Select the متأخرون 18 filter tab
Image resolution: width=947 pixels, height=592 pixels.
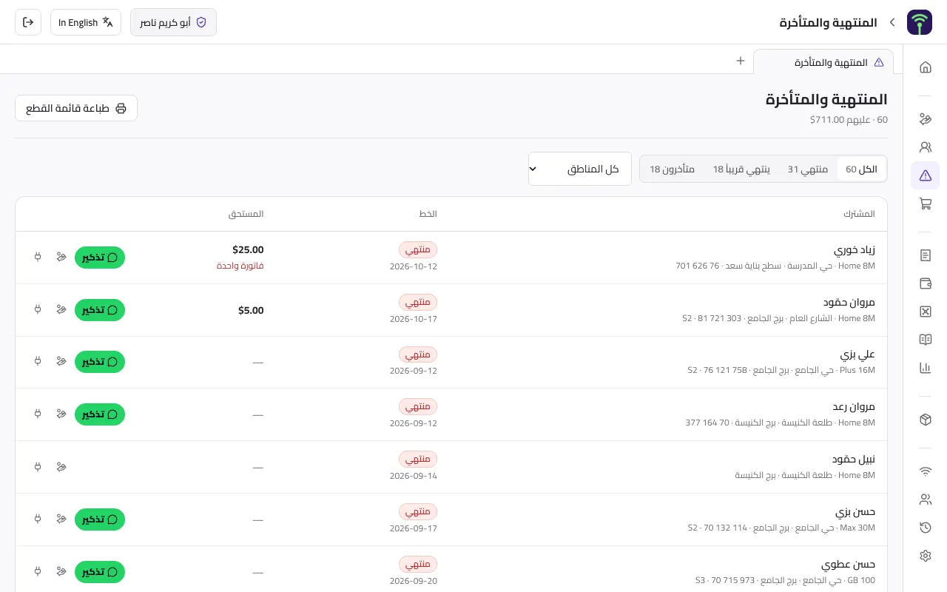(672, 169)
